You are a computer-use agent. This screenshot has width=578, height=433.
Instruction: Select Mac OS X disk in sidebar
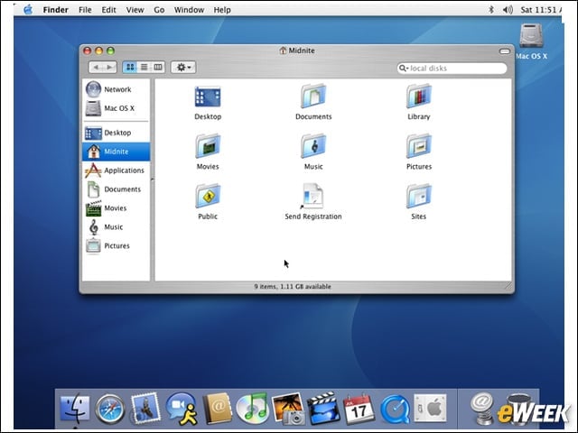(x=117, y=108)
